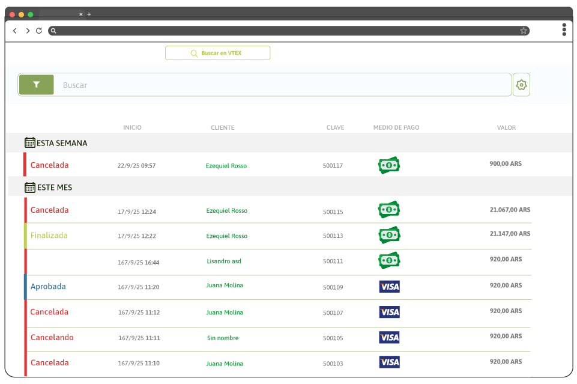This screenshot has height=384, width=577.
Task: Open settings via the gear icon
Action: click(x=521, y=85)
